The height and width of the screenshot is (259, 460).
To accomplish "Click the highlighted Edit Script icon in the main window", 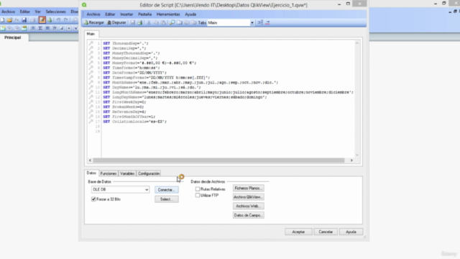I will [42, 20].
